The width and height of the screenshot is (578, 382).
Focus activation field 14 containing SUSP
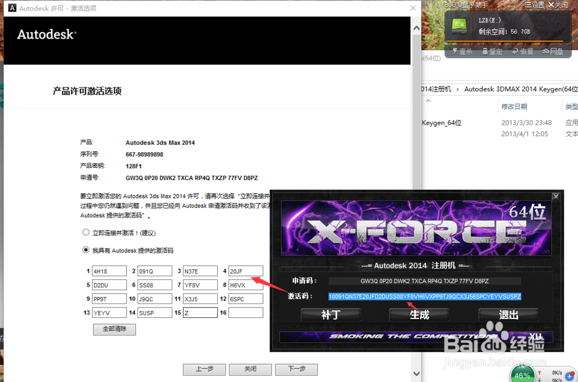(x=154, y=313)
